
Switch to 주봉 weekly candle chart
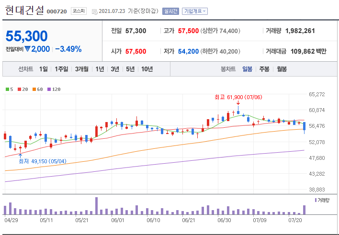click(264, 69)
